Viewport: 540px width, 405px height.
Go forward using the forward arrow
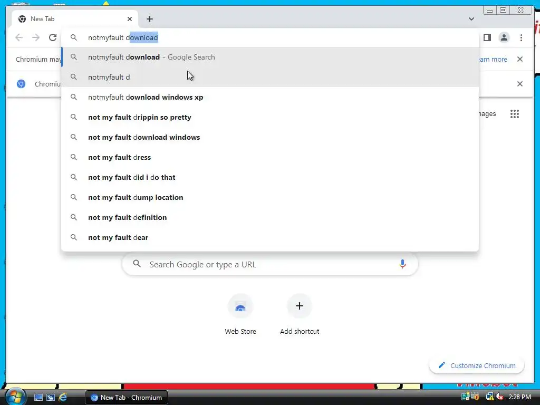(36, 37)
